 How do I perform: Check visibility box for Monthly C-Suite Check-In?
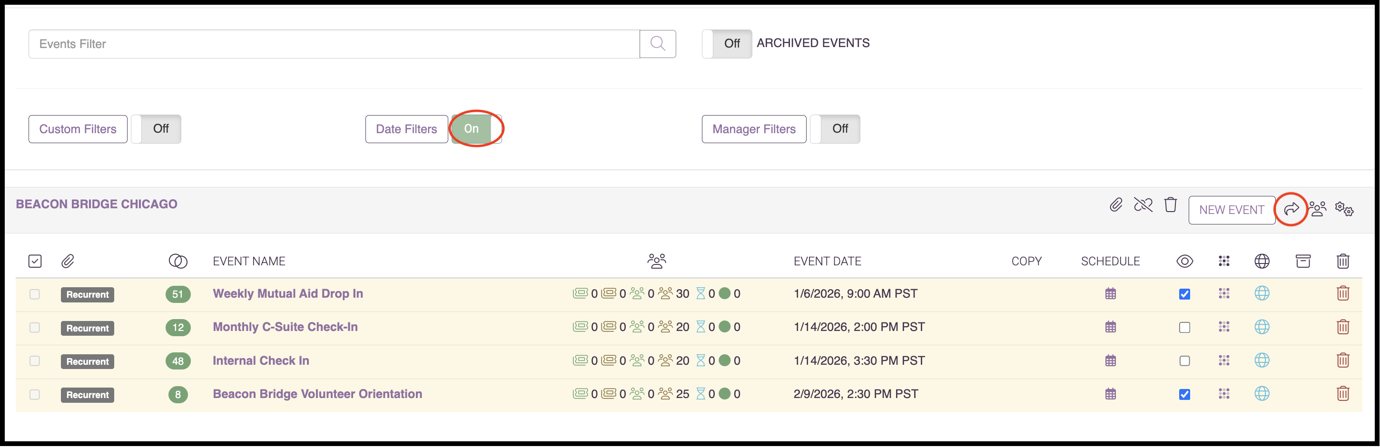1184,328
